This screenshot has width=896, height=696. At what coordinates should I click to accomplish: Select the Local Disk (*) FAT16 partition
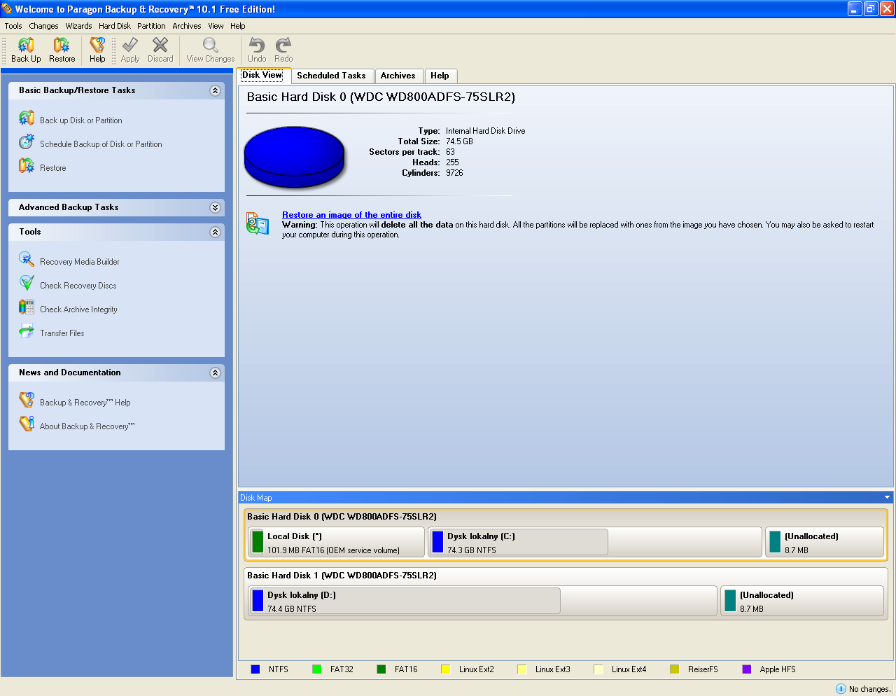pos(337,542)
